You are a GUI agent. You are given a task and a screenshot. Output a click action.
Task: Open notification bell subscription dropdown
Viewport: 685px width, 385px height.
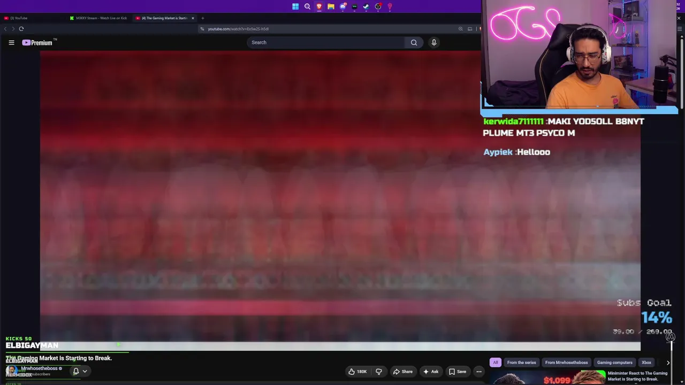80,371
